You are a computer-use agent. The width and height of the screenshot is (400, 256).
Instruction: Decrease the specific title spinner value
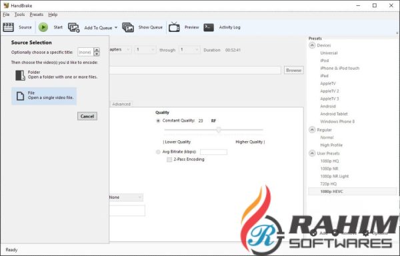tap(97, 54)
